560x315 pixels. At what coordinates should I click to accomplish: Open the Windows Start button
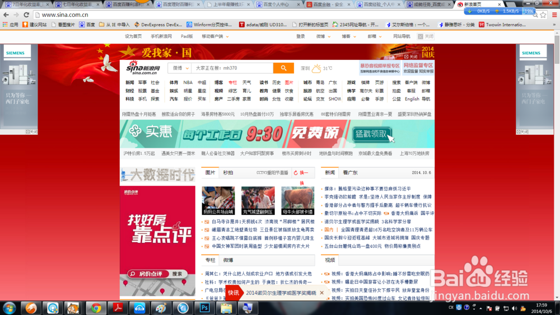tap(10, 308)
